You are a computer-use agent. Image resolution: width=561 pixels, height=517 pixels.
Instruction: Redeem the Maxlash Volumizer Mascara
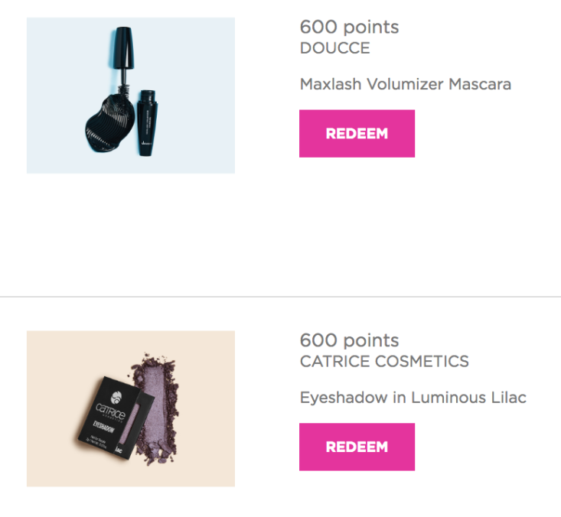(357, 133)
